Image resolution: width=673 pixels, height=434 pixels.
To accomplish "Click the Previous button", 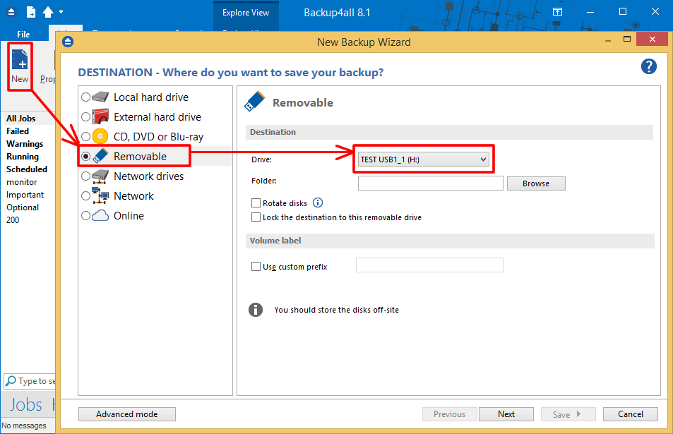I will coord(449,414).
